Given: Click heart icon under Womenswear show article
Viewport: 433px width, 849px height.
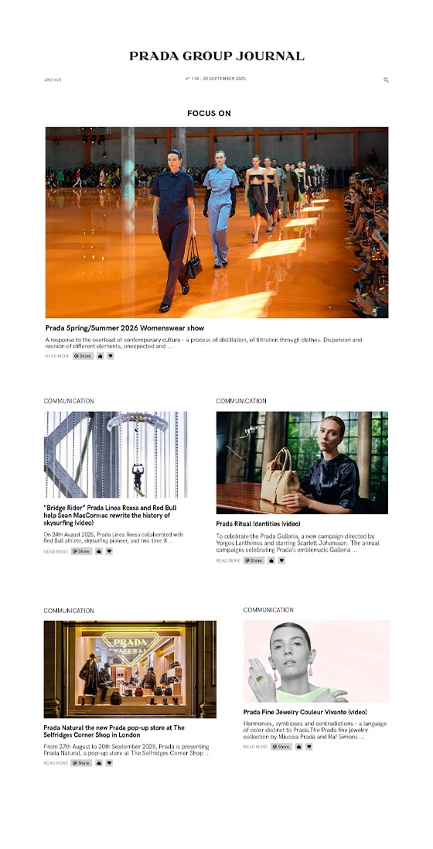Looking at the screenshot, I should point(111,356).
